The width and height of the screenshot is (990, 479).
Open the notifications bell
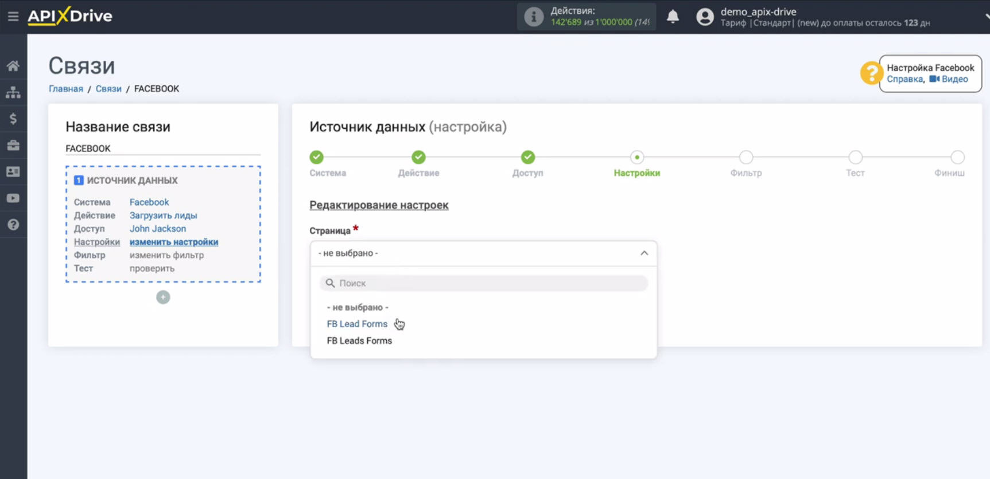point(673,17)
